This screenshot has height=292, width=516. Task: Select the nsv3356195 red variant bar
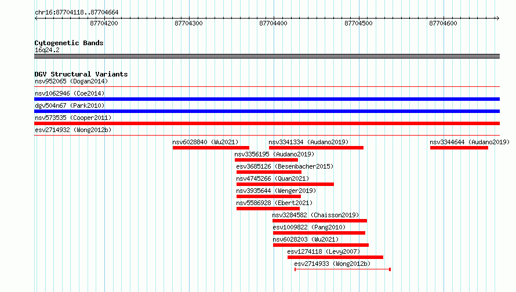[x=266, y=160]
